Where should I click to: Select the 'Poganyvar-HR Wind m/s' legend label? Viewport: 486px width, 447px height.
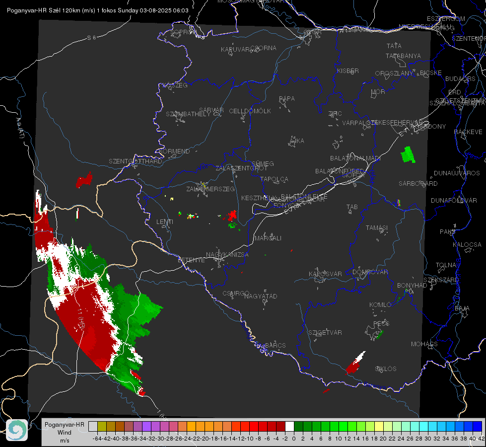point(65,433)
